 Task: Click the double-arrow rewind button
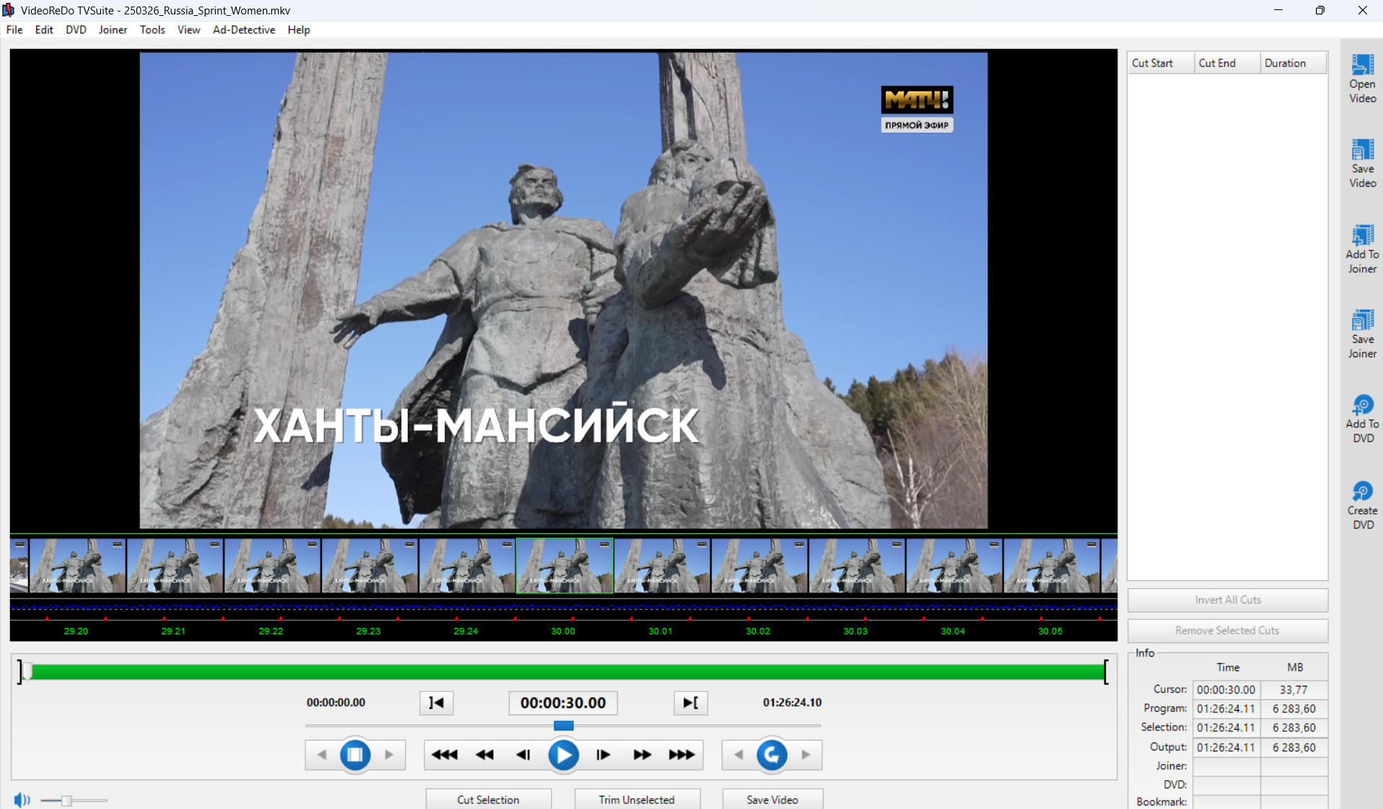coord(484,755)
